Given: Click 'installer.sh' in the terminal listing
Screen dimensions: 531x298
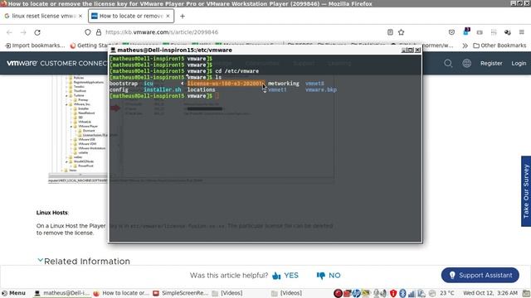Looking at the screenshot, I should point(163,90).
